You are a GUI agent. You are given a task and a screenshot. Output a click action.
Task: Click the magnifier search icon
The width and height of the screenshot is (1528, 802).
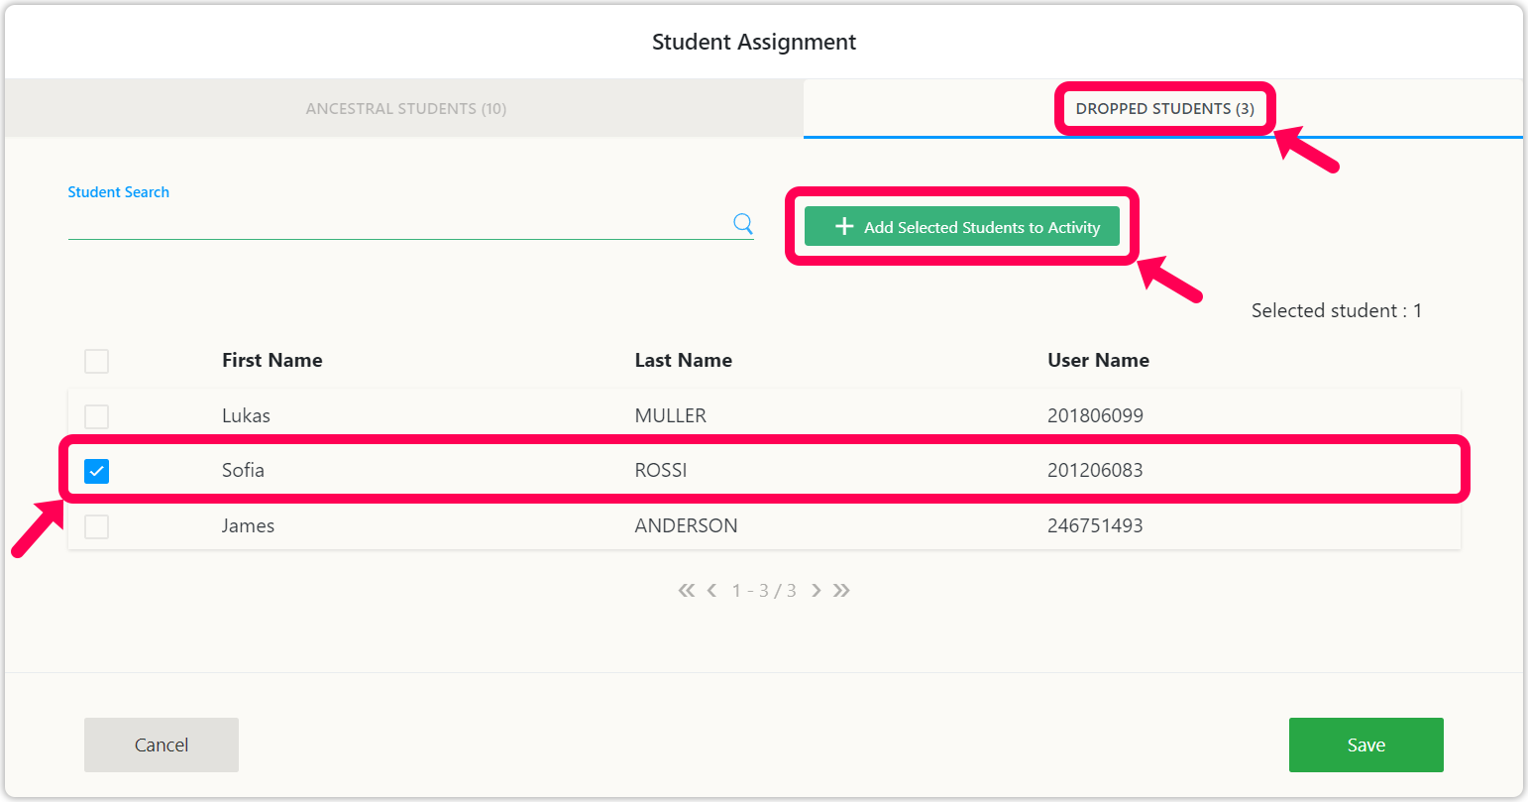[x=743, y=223]
